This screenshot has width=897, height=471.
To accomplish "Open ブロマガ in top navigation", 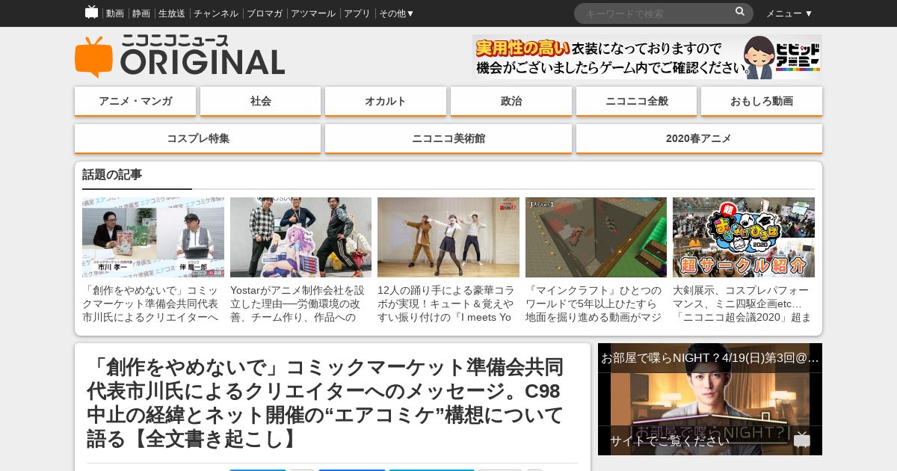I will coord(265,13).
